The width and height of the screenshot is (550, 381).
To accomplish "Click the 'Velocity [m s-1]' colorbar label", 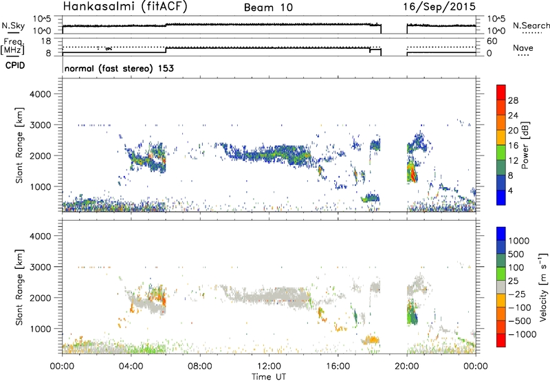I will [x=543, y=287].
